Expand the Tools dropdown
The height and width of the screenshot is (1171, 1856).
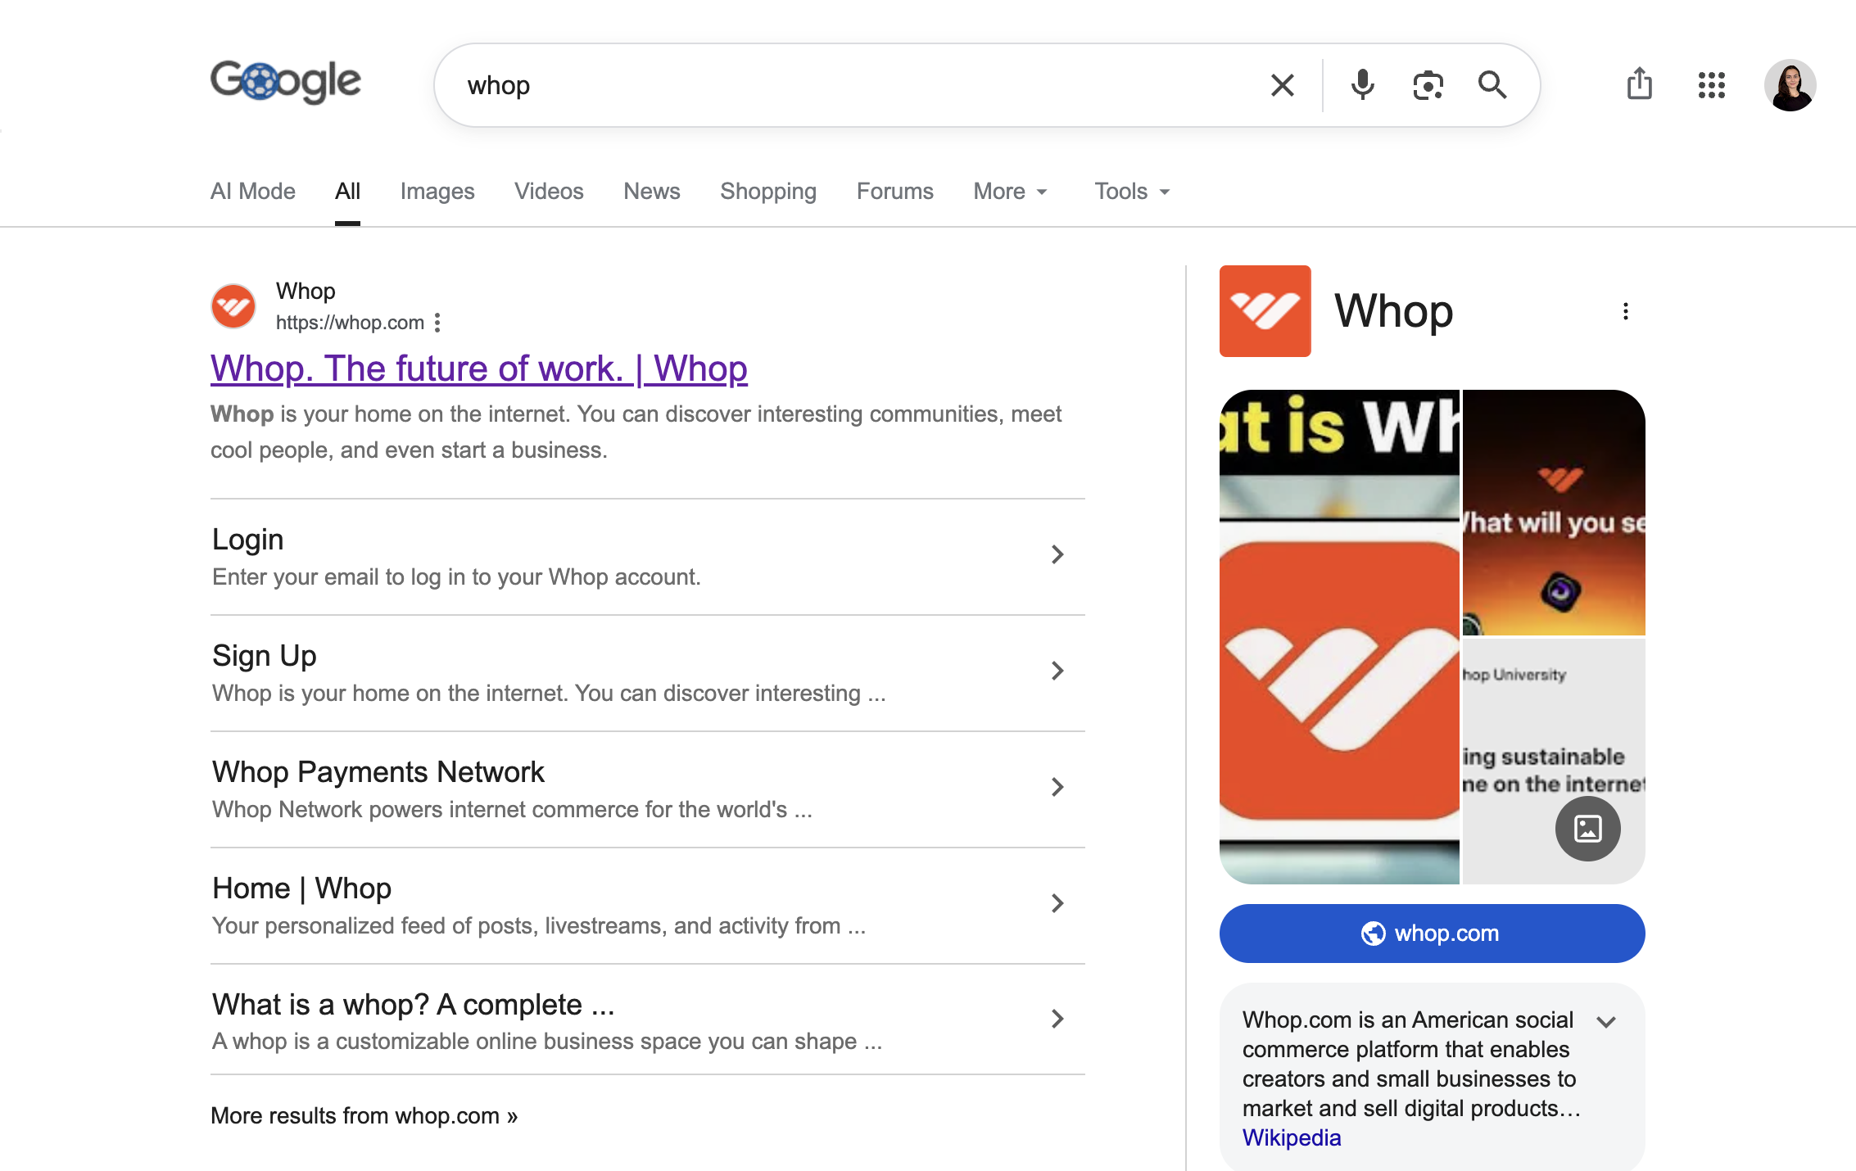1133,192
